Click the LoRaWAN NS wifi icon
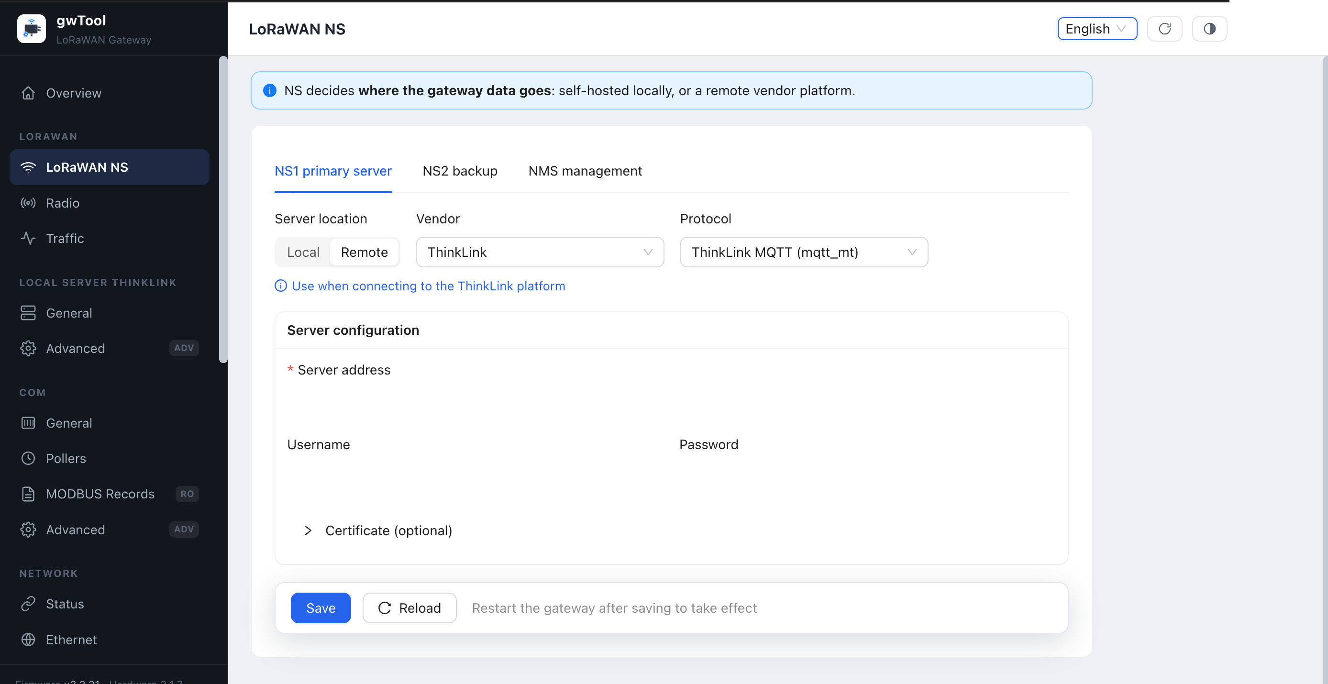The image size is (1328, 684). pyautogui.click(x=28, y=167)
